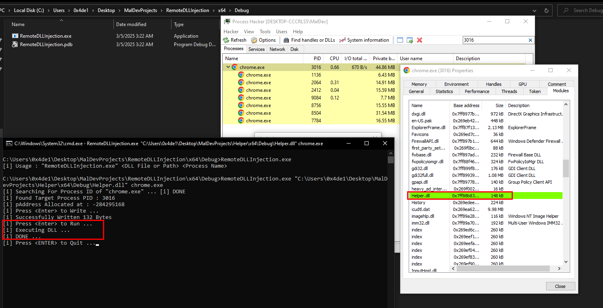Switch to the Threads tab
The width and height of the screenshot is (603, 308).
click(509, 91)
